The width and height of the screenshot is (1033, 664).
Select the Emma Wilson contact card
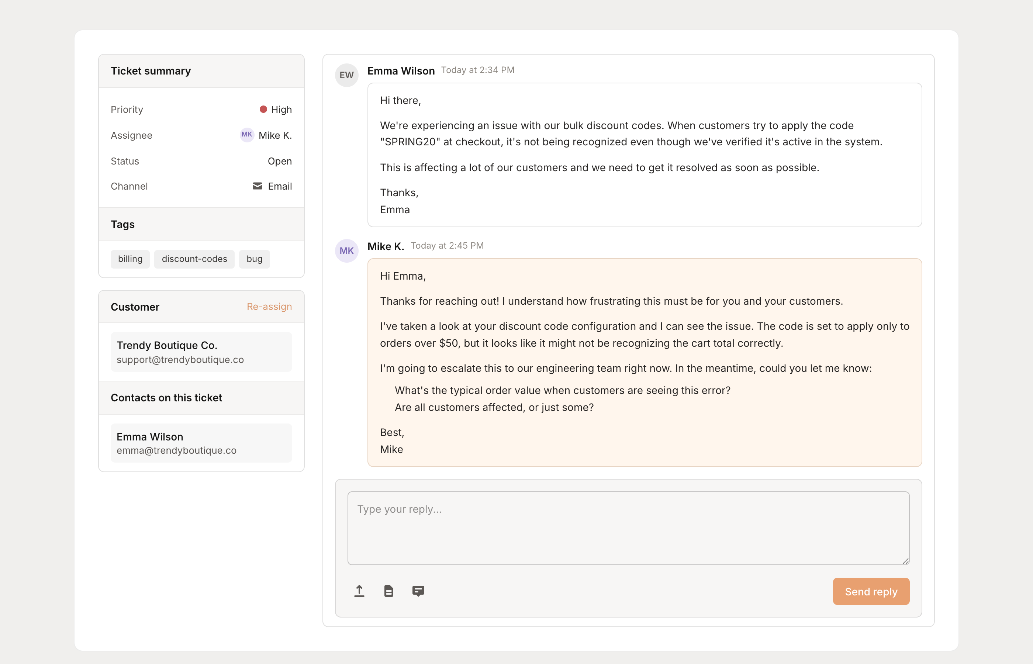[201, 443]
